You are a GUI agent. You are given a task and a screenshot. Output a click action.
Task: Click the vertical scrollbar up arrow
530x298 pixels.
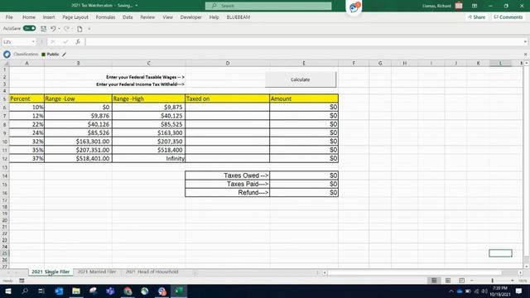point(527,63)
